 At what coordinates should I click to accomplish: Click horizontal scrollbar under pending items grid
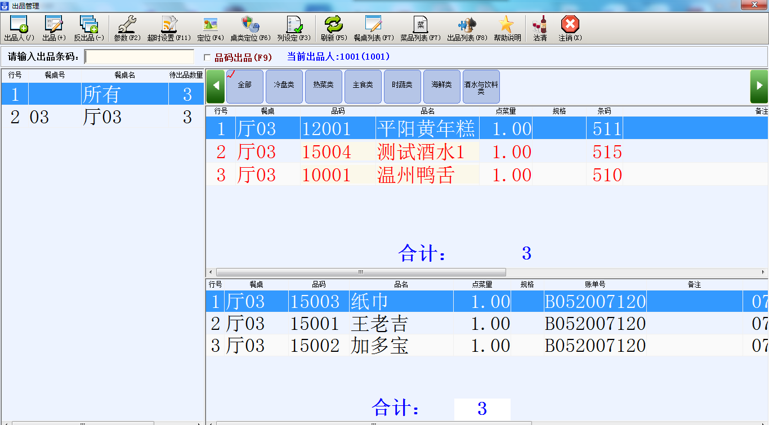click(x=360, y=272)
